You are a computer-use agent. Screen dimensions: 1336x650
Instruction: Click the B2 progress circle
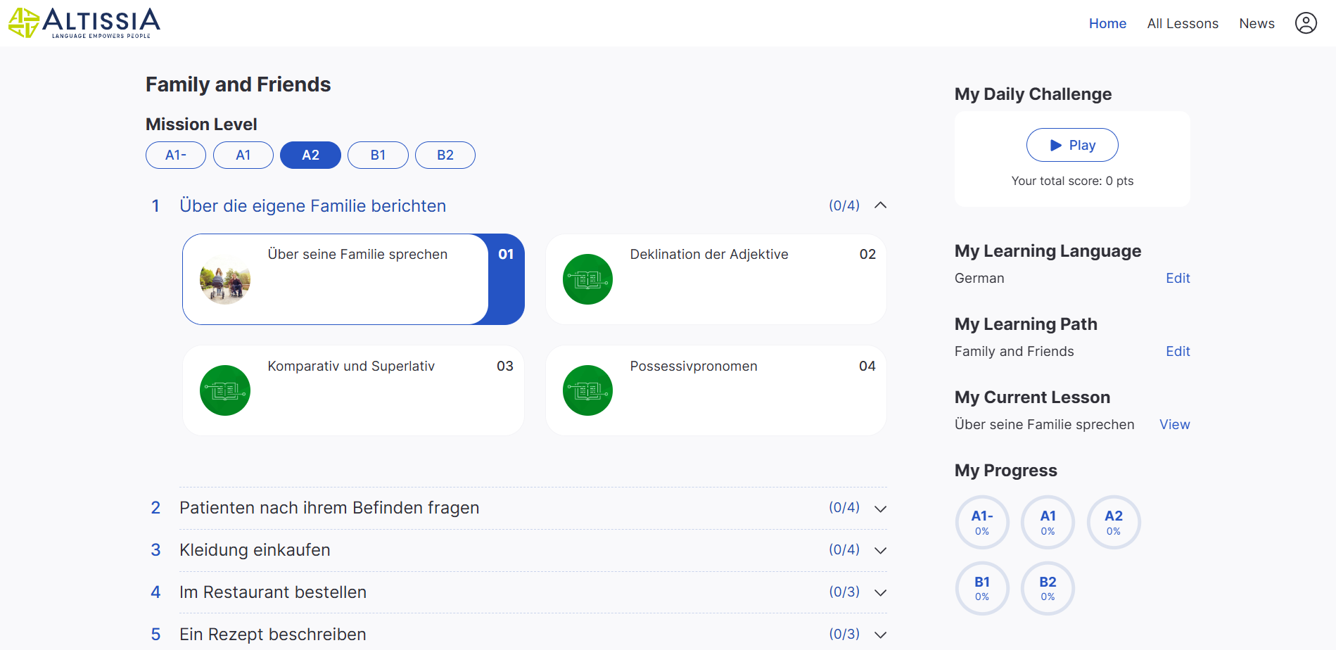tap(1048, 588)
